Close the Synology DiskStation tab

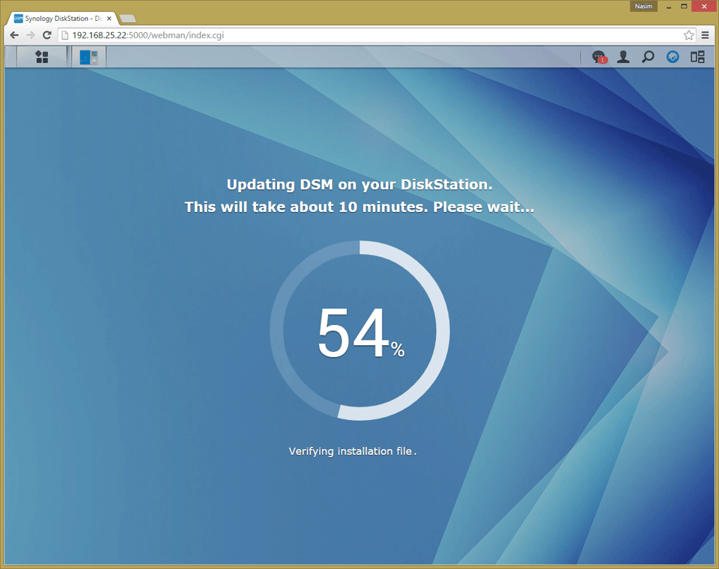[x=109, y=18]
